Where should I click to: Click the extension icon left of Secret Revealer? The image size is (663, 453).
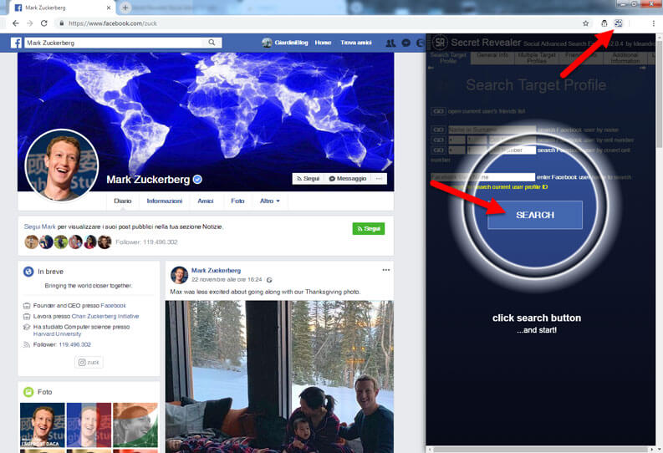[604, 23]
